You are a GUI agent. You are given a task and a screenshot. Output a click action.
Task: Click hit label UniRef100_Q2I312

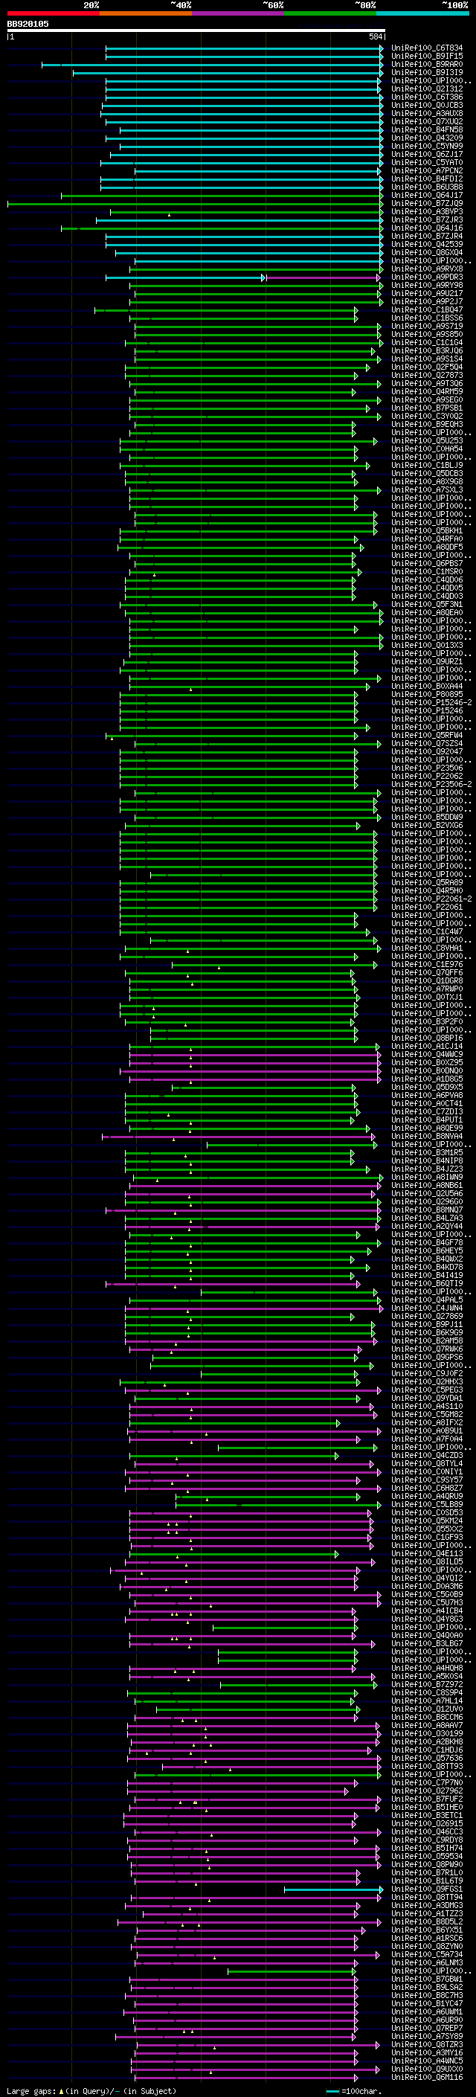[x=426, y=89]
